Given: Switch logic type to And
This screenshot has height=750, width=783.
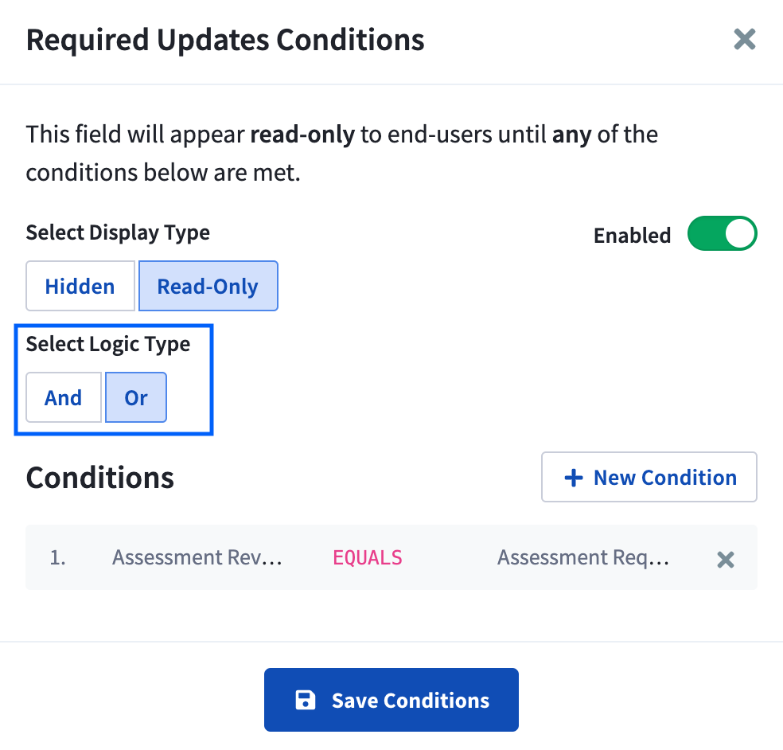Looking at the screenshot, I should (64, 397).
